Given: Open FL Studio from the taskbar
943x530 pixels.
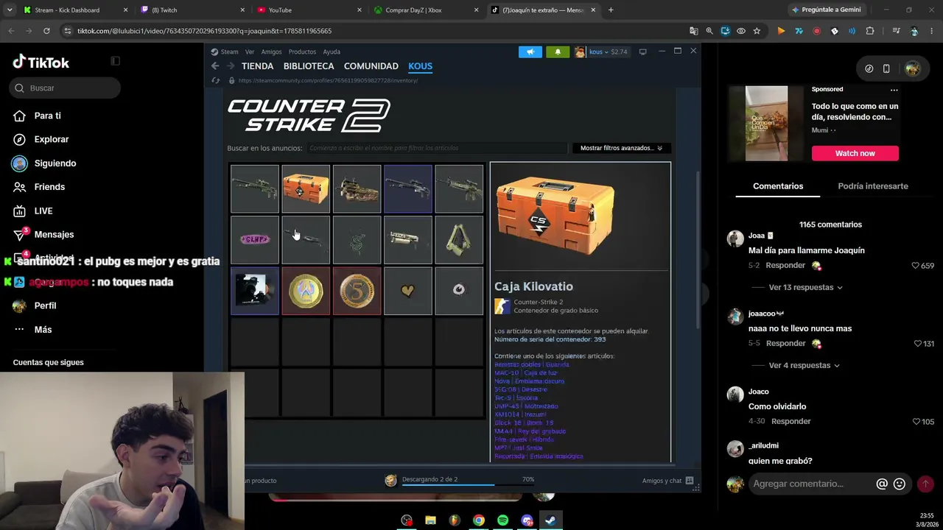Looking at the screenshot, I should [455, 520].
